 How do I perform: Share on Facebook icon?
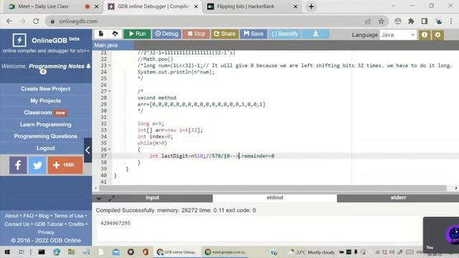click(18, 165)
